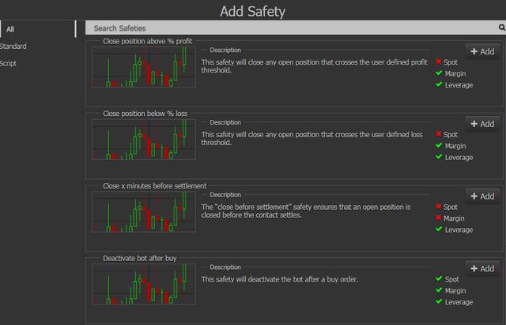506x325 pixels.
Task: Click chart thumbnail for Close position above % profit
Action: coord(143,68)
